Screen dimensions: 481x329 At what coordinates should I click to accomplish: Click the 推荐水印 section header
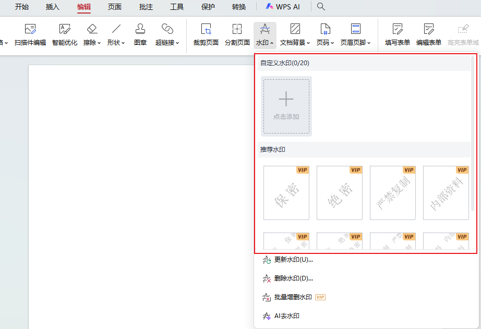tap(364, 150)
